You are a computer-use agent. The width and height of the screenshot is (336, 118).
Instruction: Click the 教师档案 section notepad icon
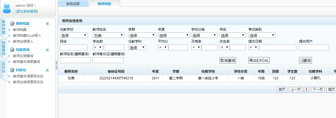click(x=12, y=24)
